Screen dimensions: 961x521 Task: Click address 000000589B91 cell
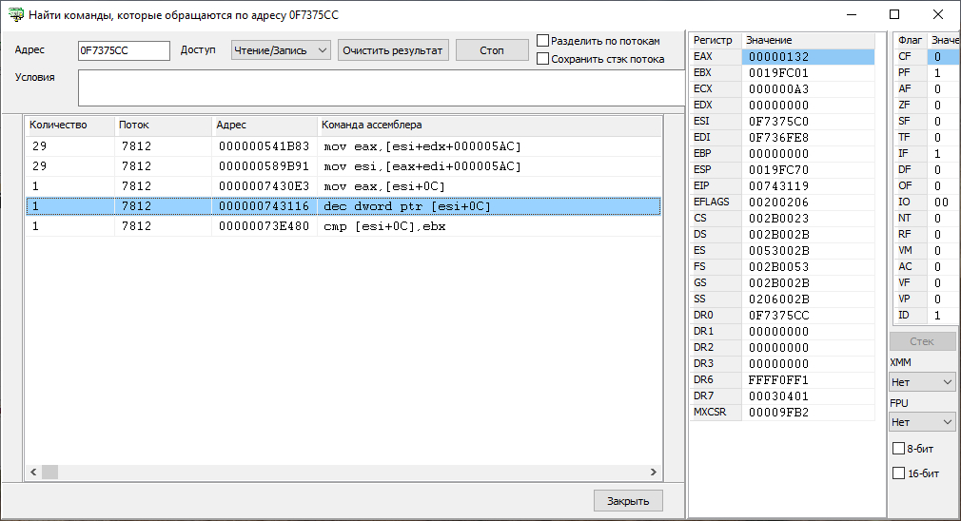pos(265,166)
